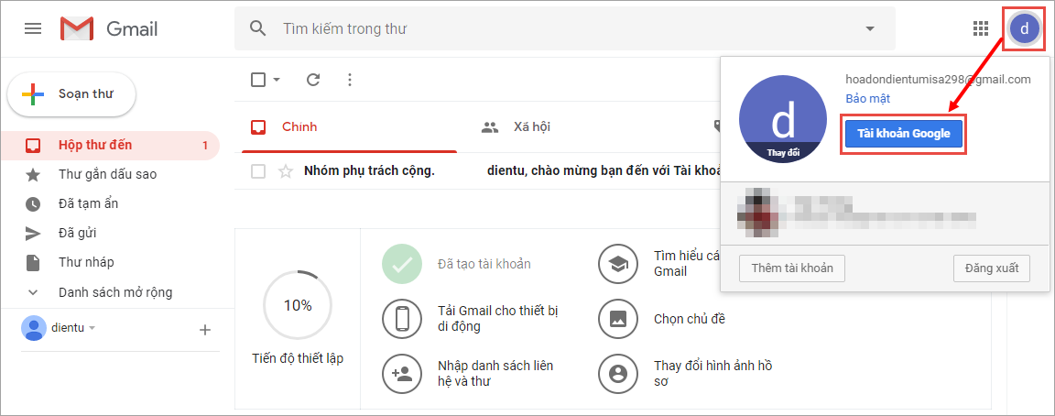Click Tiến độ thiết lập label
The width and height of the screenshot is (1055, 416).
click(298, 359)
